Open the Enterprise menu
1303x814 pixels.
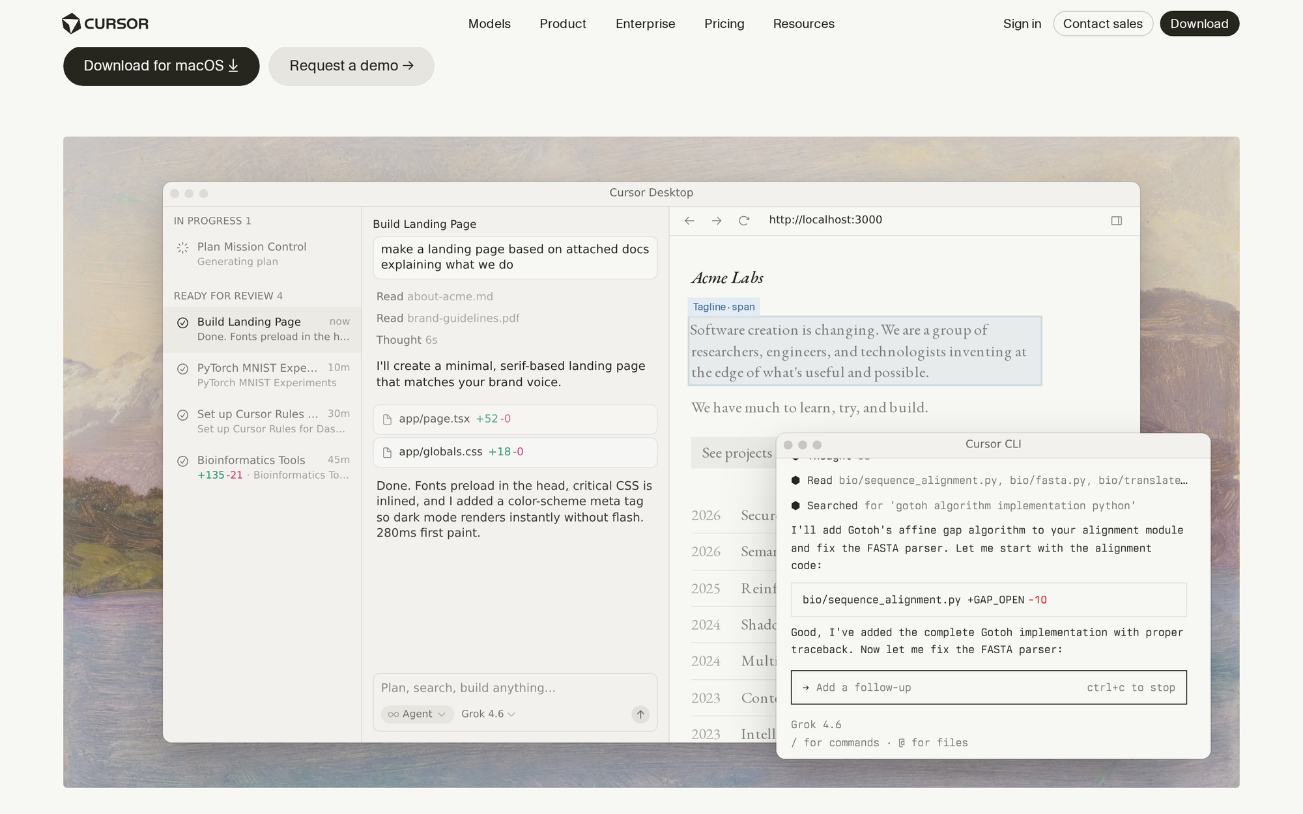pos(645,23)
